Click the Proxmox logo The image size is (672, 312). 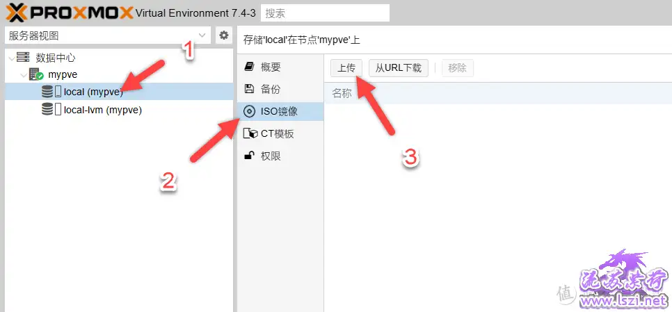[x=70, y=13]
